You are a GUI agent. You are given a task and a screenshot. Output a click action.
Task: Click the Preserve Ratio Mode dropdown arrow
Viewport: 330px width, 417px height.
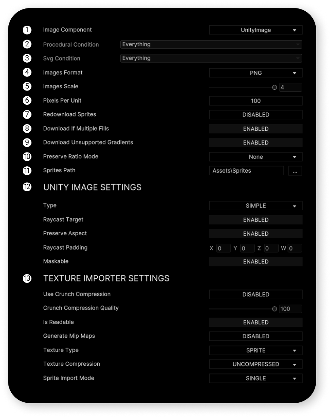pyautogui.click(x=295, y=157)
